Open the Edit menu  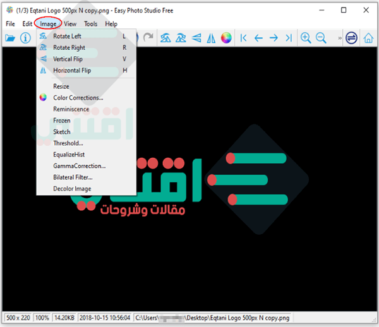27,24
